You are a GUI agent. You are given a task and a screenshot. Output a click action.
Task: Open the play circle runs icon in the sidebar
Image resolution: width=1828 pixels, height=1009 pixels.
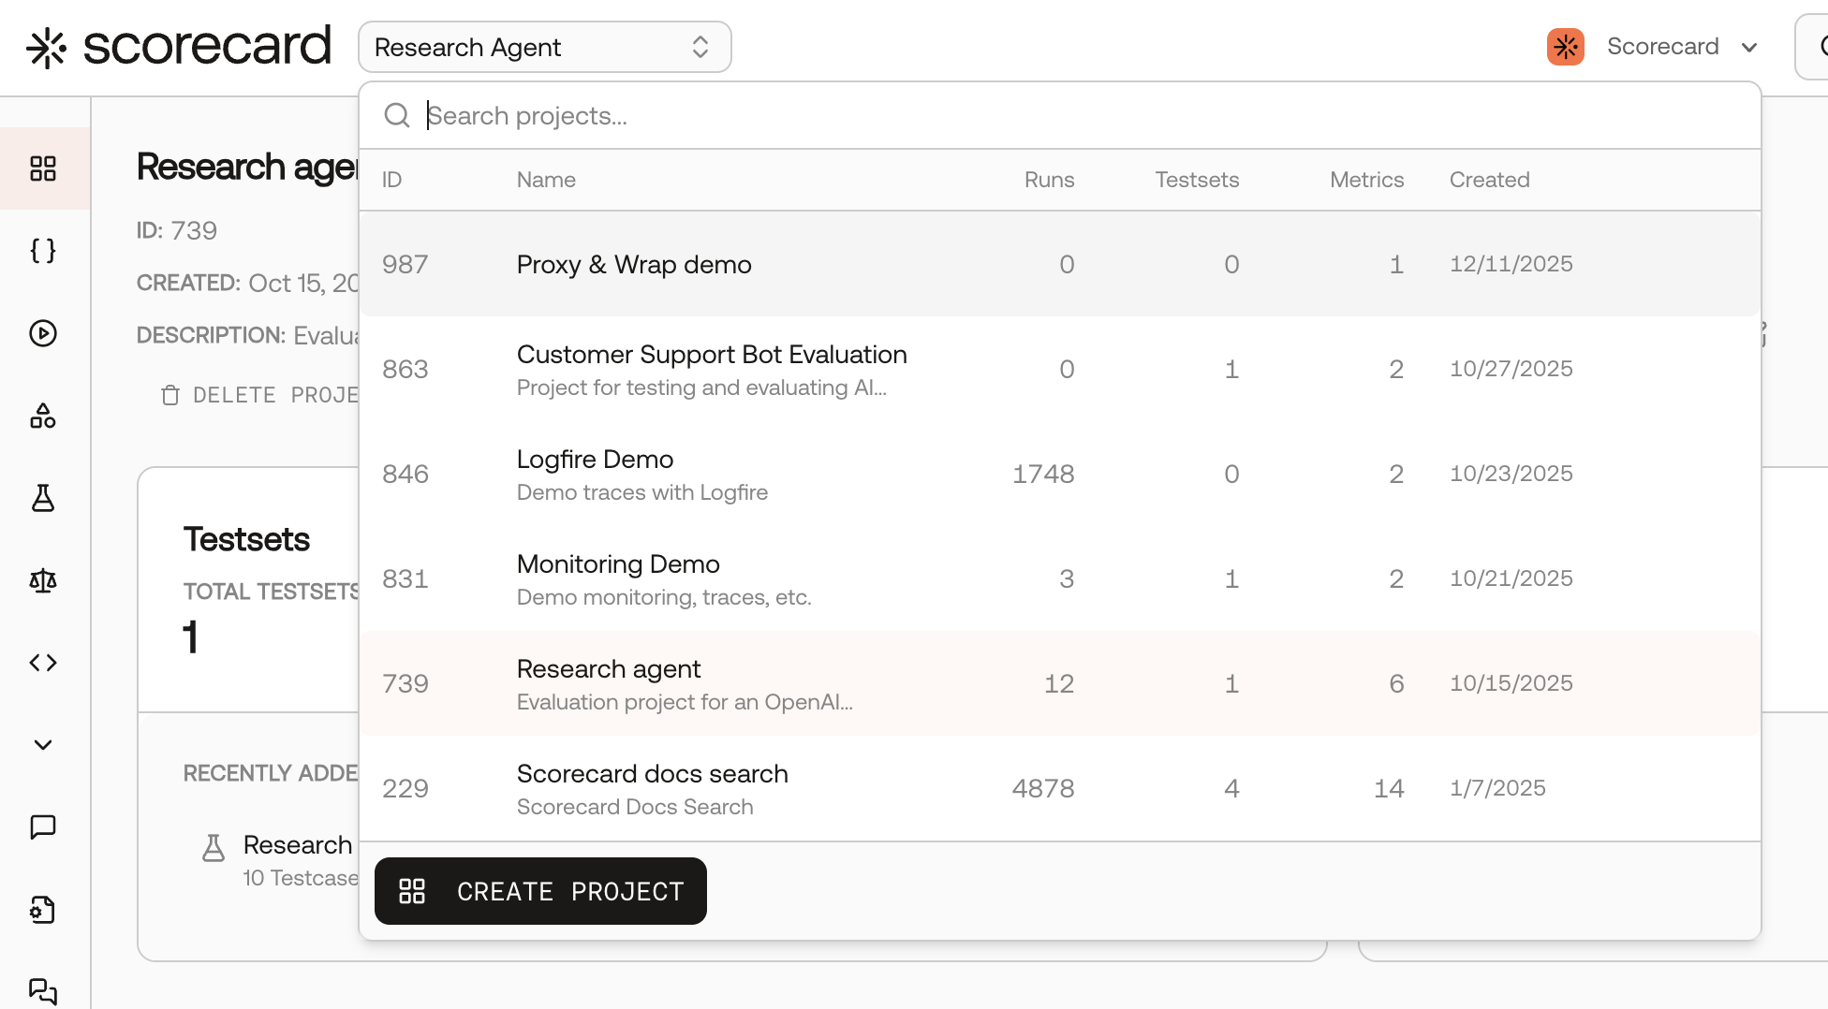(43, 333)
